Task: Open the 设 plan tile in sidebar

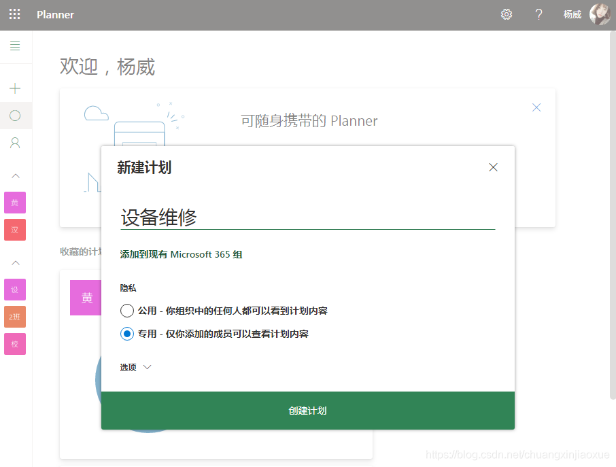Action: coord(15,290)
